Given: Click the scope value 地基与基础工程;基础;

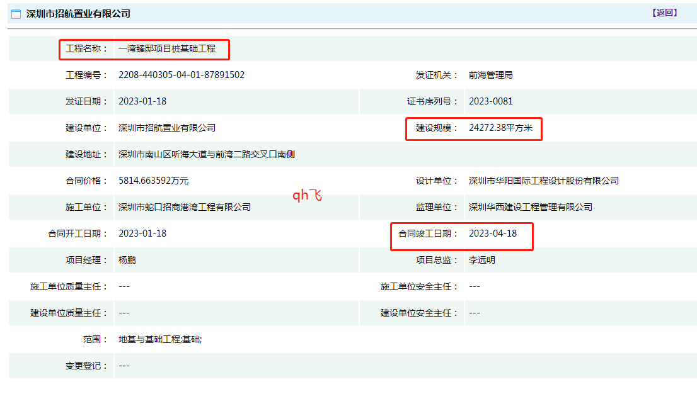Looking at the screenshot, I should tap(160, 339).
